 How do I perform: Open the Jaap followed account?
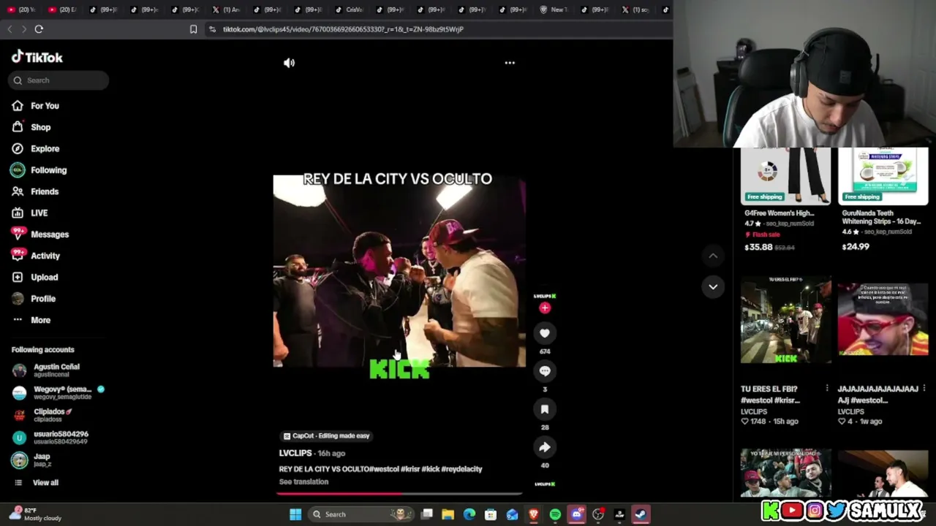click(x=31, y=460)
